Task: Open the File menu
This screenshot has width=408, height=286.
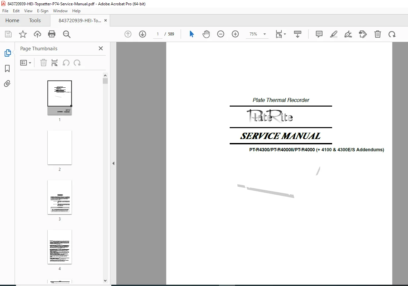Action: (5, 11)
